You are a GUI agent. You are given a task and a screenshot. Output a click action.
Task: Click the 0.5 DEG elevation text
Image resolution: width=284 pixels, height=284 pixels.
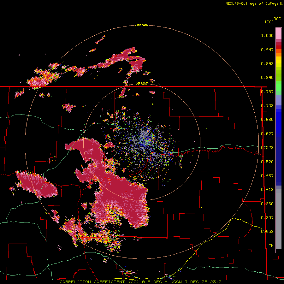152,282
